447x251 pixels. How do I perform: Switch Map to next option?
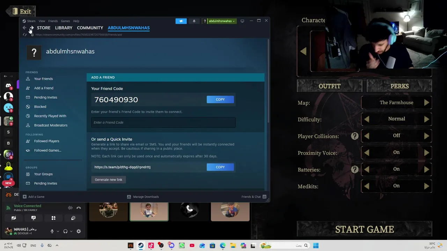tap(426, 102)
